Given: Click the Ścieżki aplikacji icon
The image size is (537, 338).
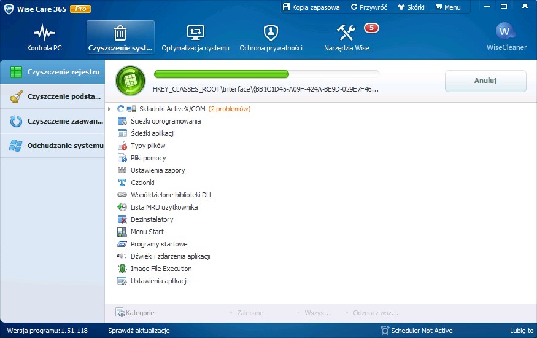Looking at the screenshot, I should pyautogui.click(x=122, y=133).
